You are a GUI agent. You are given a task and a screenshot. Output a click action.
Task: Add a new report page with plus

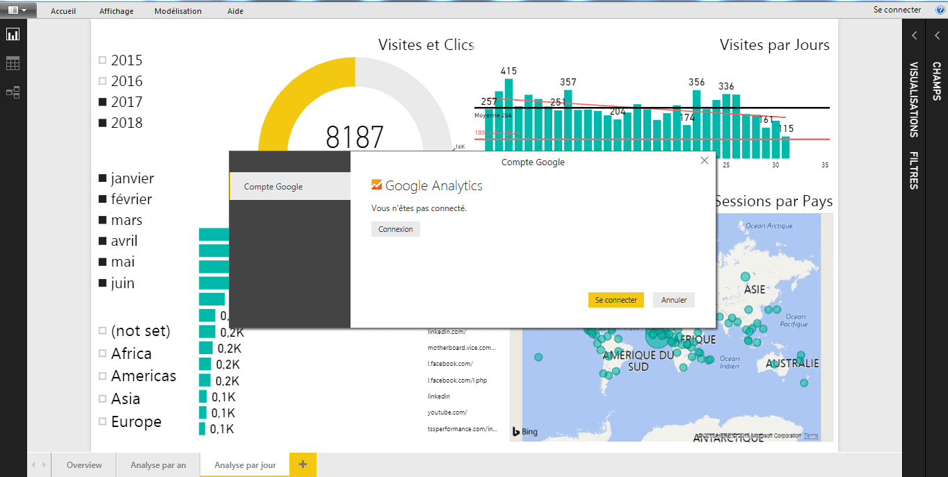(x=303, y=465)
